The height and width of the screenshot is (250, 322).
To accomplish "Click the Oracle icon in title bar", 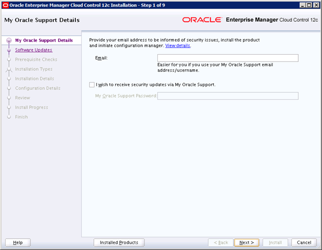I will pyautogui.click(x=5, y=5).
